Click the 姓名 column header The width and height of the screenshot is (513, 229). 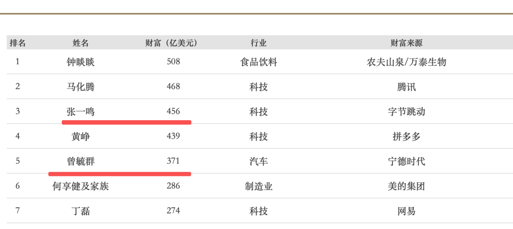click(81, 43)
